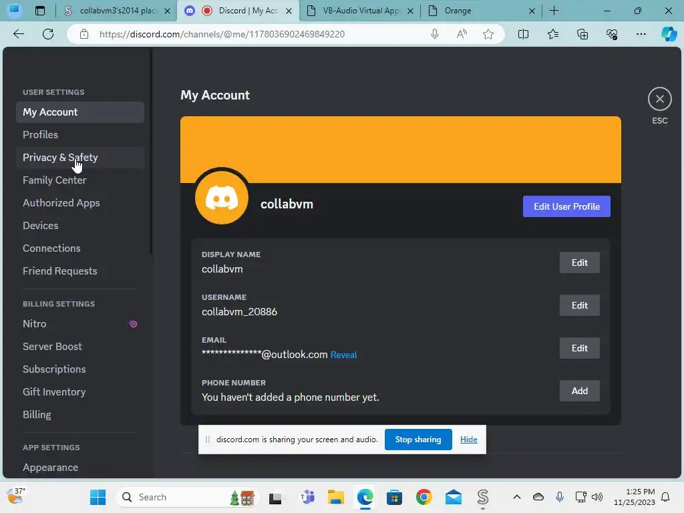Edit the Display Name field
The height and width of the screenshot is (513, 684).
point(579,263)
